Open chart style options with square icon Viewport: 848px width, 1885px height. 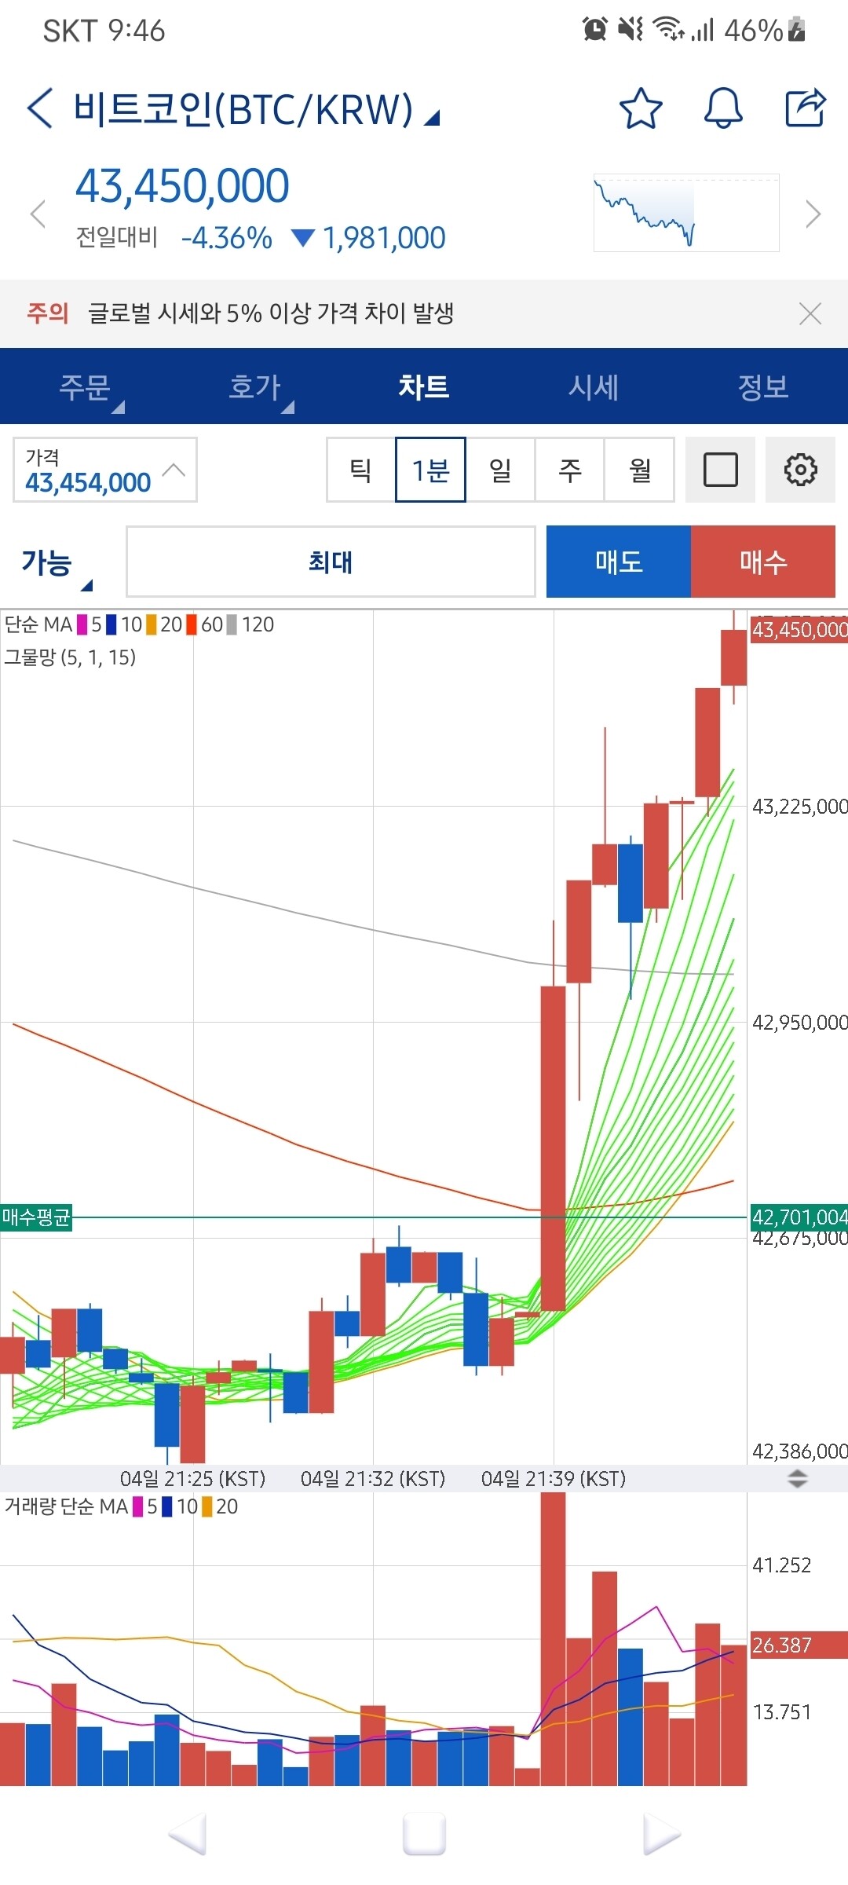721,469
